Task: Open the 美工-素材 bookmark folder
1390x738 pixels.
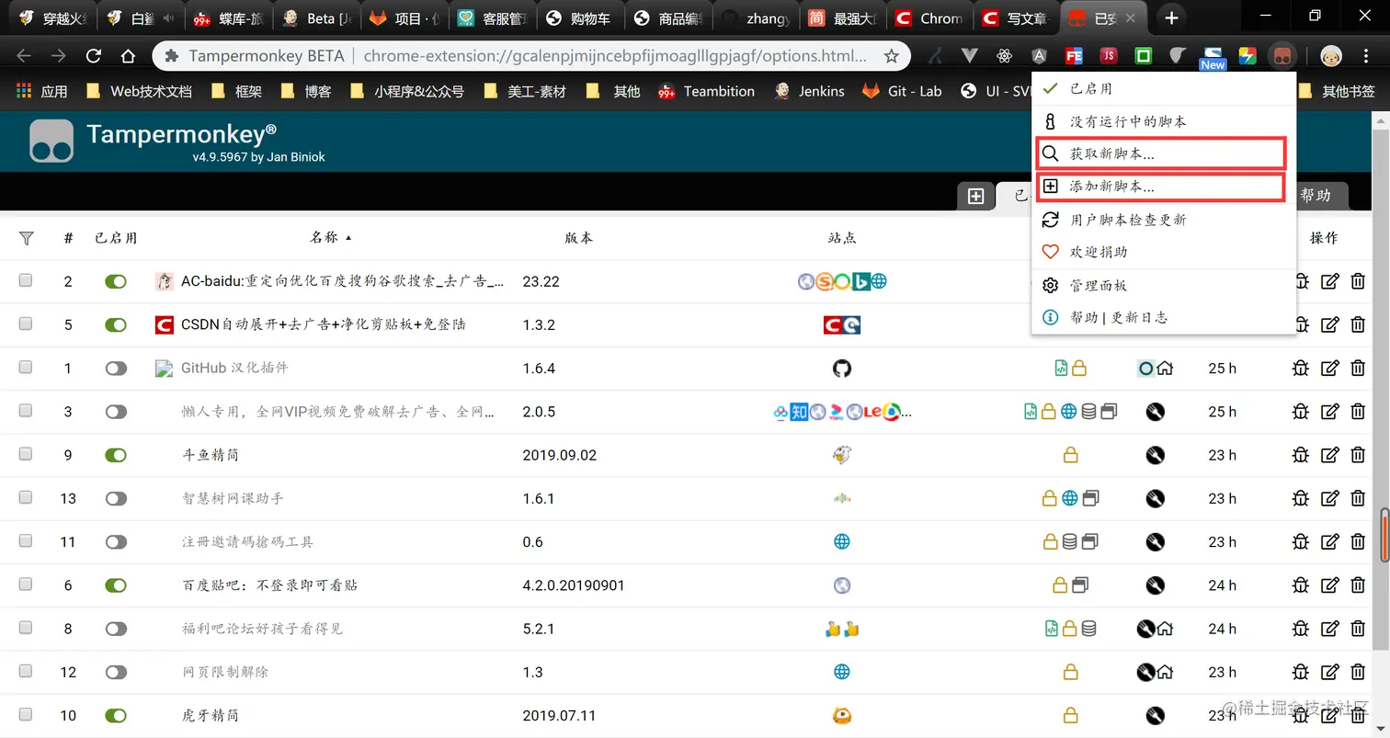Action: coord(525,91)
